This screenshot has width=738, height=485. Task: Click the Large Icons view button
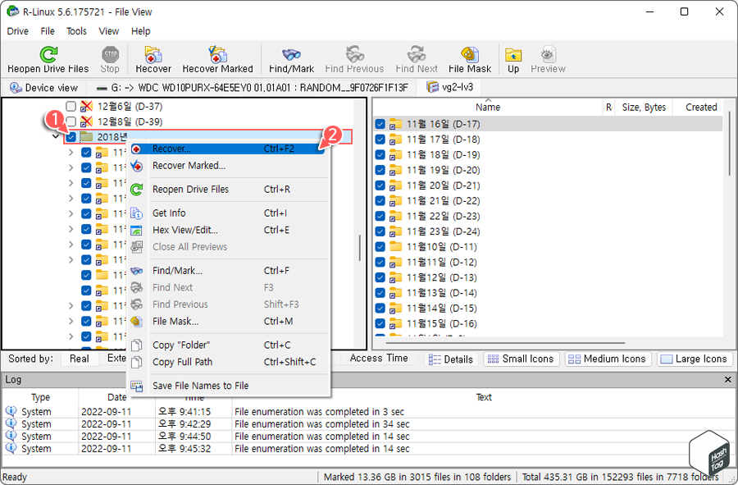click(694, 359)
